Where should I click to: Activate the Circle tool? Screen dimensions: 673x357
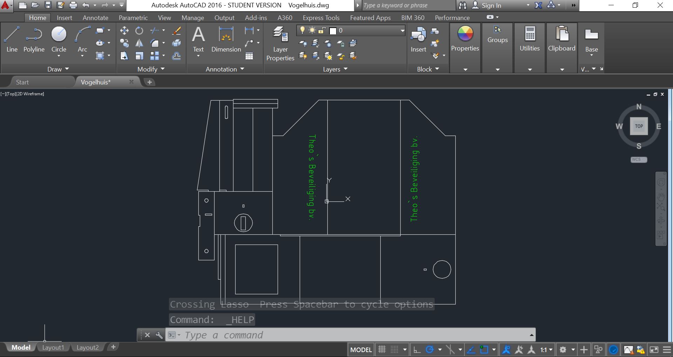[x=59, y=39]
